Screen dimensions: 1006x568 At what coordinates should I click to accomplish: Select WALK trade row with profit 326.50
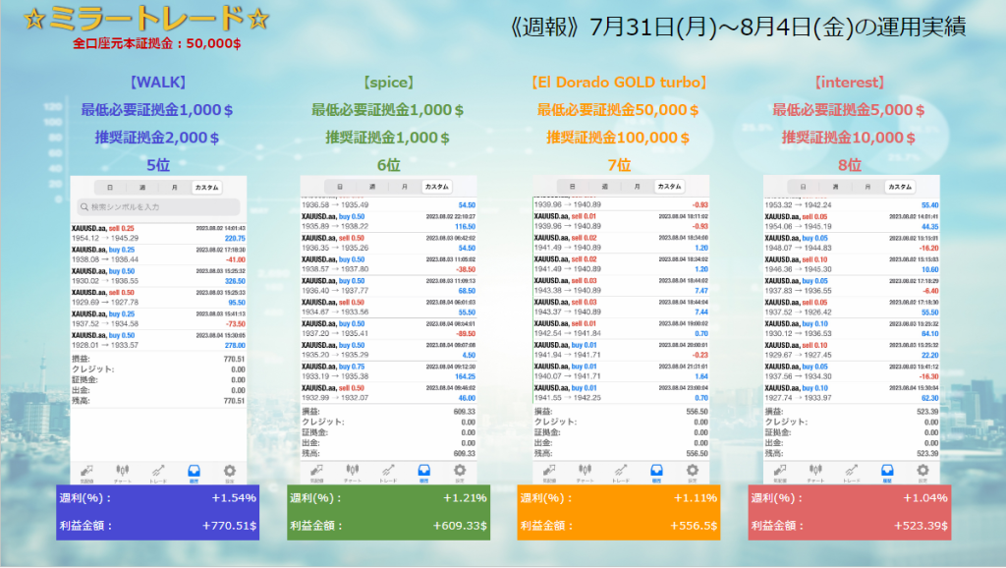[x=158, y=276]
